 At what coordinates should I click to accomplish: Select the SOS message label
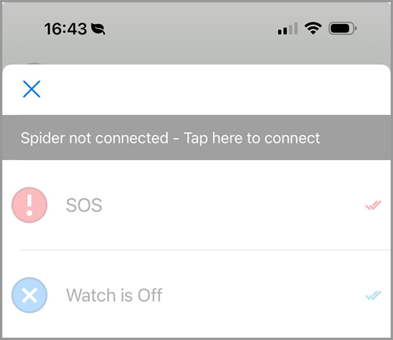pos(84,205)
